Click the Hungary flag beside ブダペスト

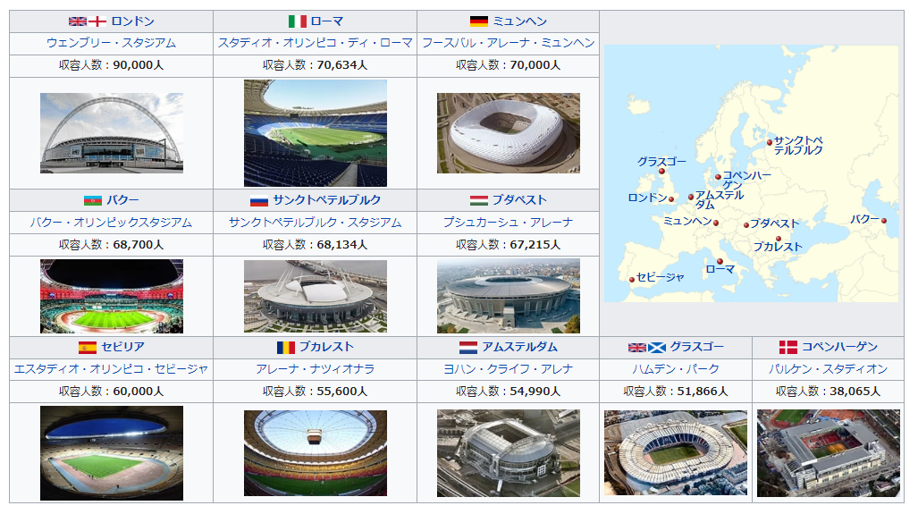pos(479,201)
